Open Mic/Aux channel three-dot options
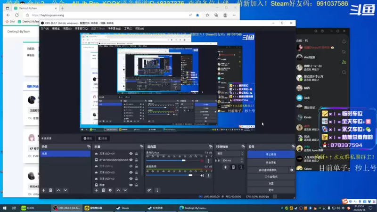Screen dimensions: 377x212 (x=208, y=161)
